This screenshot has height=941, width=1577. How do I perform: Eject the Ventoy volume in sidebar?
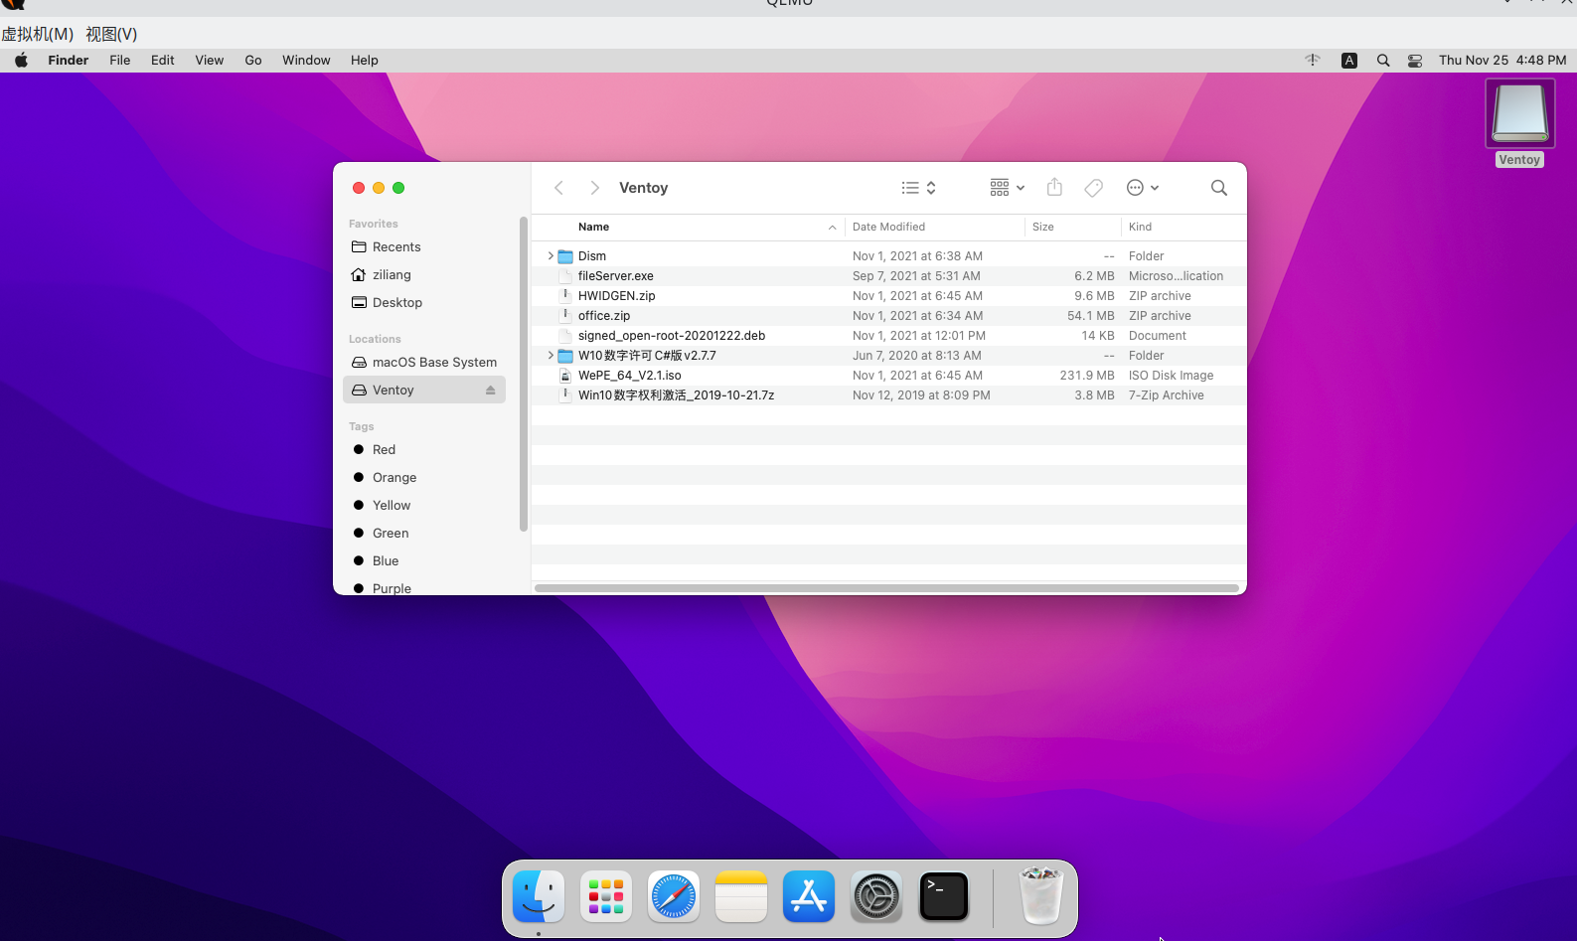click(490, 391)
